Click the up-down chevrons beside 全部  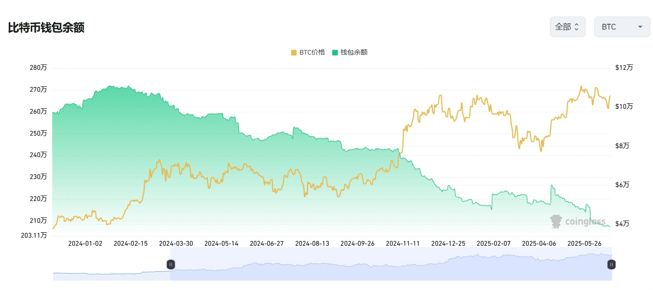point(577,27)
